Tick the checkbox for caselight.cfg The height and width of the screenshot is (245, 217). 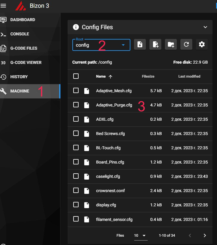pyautogui.click(x=76, y=176)
